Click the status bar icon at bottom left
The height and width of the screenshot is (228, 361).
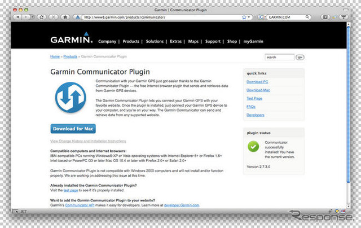(x=15, y=211)
